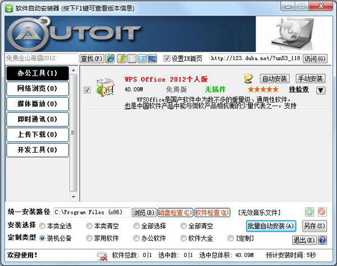
Task: Open the 开发工具(0) category
Action: [38, 150]
